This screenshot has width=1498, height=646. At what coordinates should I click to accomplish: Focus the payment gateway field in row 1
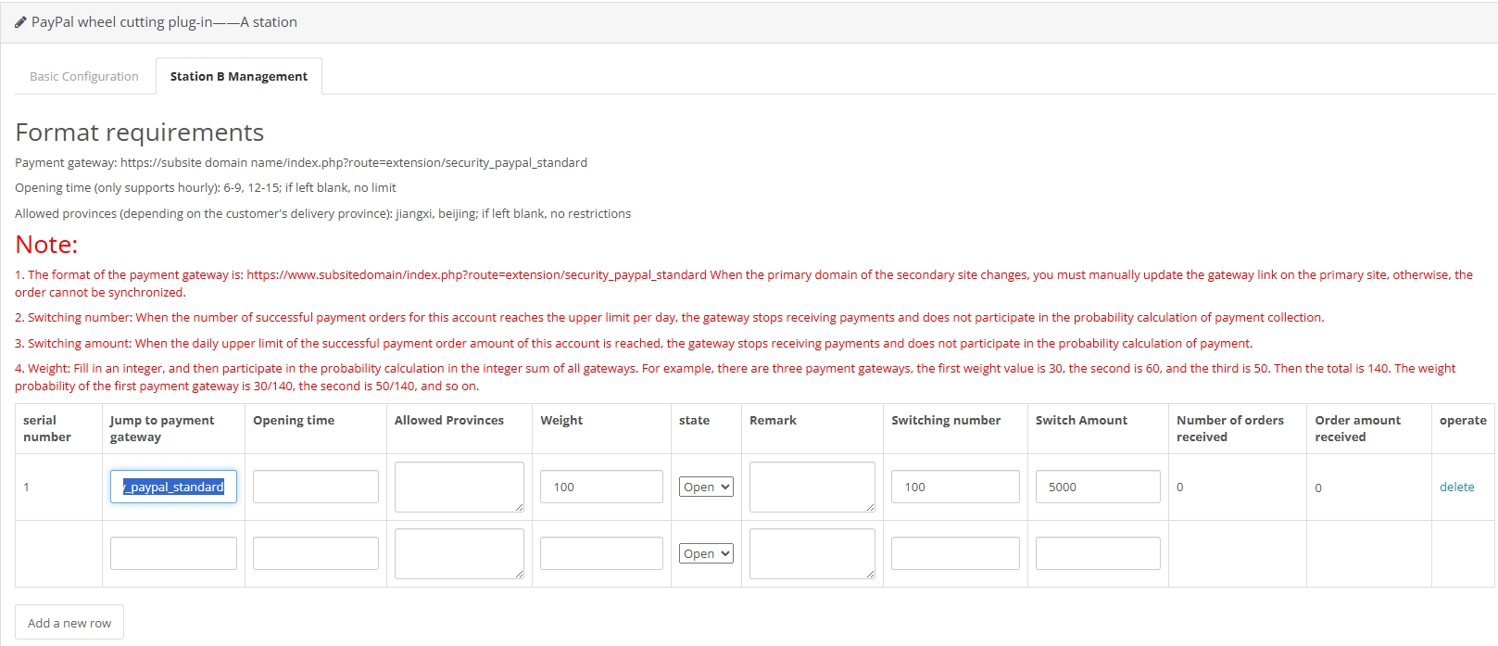(173, 487)
